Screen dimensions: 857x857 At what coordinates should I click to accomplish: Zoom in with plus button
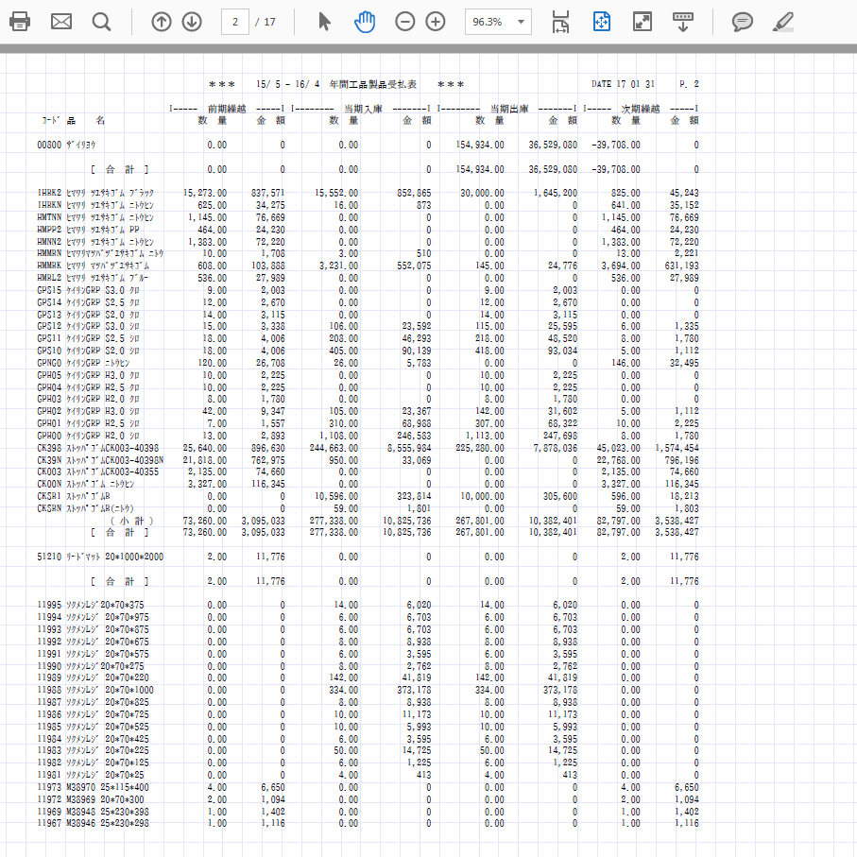(x=436, y=22)
